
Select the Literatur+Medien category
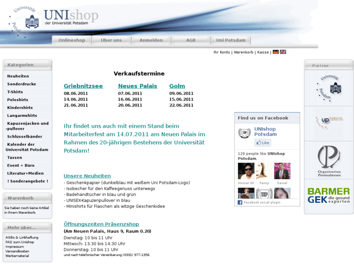[25, 173]
